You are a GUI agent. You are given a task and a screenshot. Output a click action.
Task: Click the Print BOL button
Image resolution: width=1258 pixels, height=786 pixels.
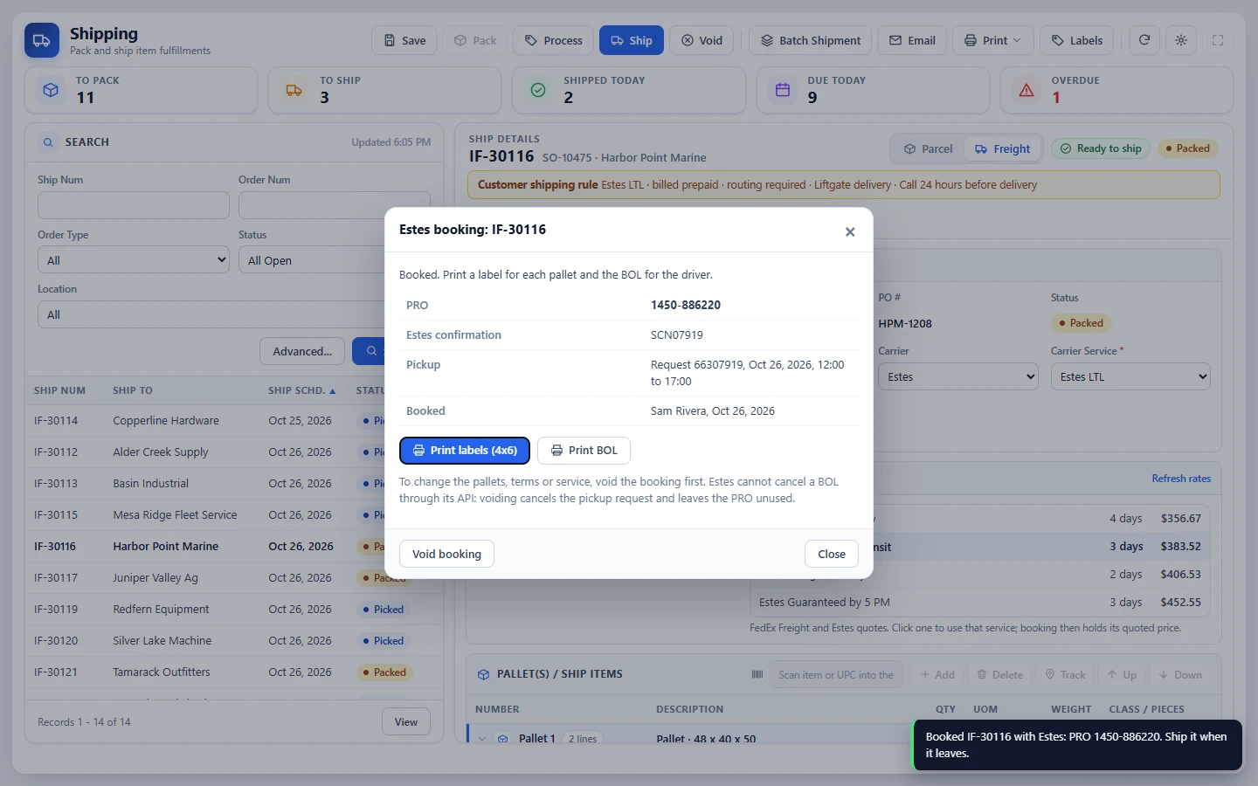pos(584,451)
